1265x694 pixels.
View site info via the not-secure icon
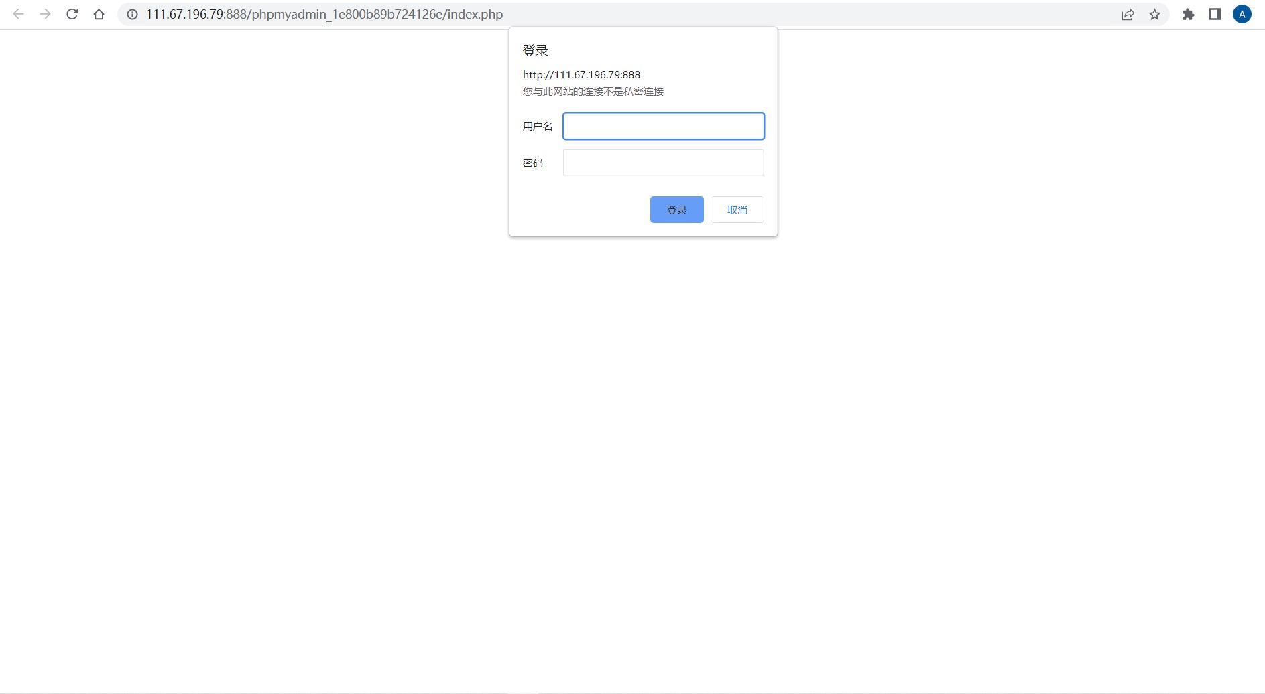click(x=133, y=14)
